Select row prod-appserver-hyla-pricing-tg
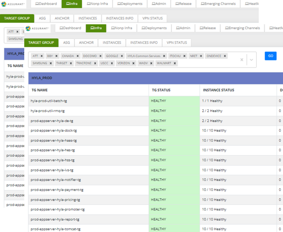283x232 pixels. click(156, 200)
